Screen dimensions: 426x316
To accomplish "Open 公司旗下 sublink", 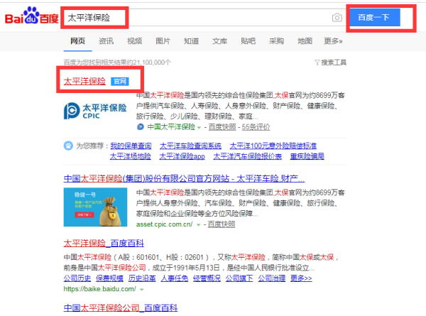I will coord(239,278).
